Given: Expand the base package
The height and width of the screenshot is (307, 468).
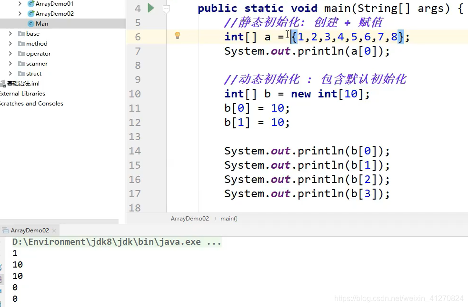Looking at the screenshot, I should (10, 33).
